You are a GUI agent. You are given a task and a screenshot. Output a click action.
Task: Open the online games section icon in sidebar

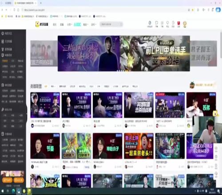pyautogui.click(x=3, y=55)
